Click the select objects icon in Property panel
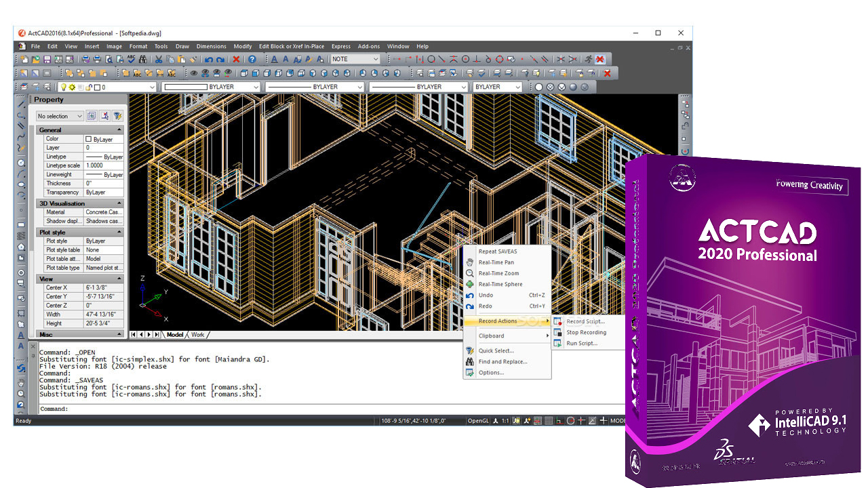The image size is (868, 488). tap(105, 116)
